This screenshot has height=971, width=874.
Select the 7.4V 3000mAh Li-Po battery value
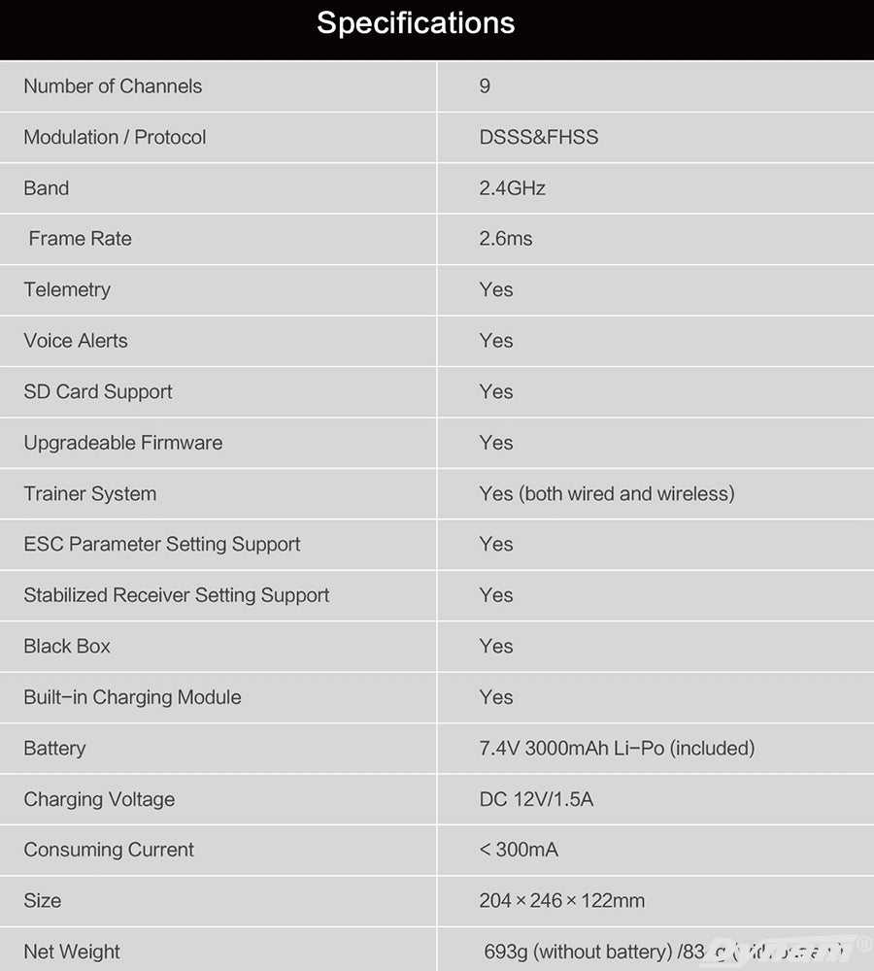[616, 748]
